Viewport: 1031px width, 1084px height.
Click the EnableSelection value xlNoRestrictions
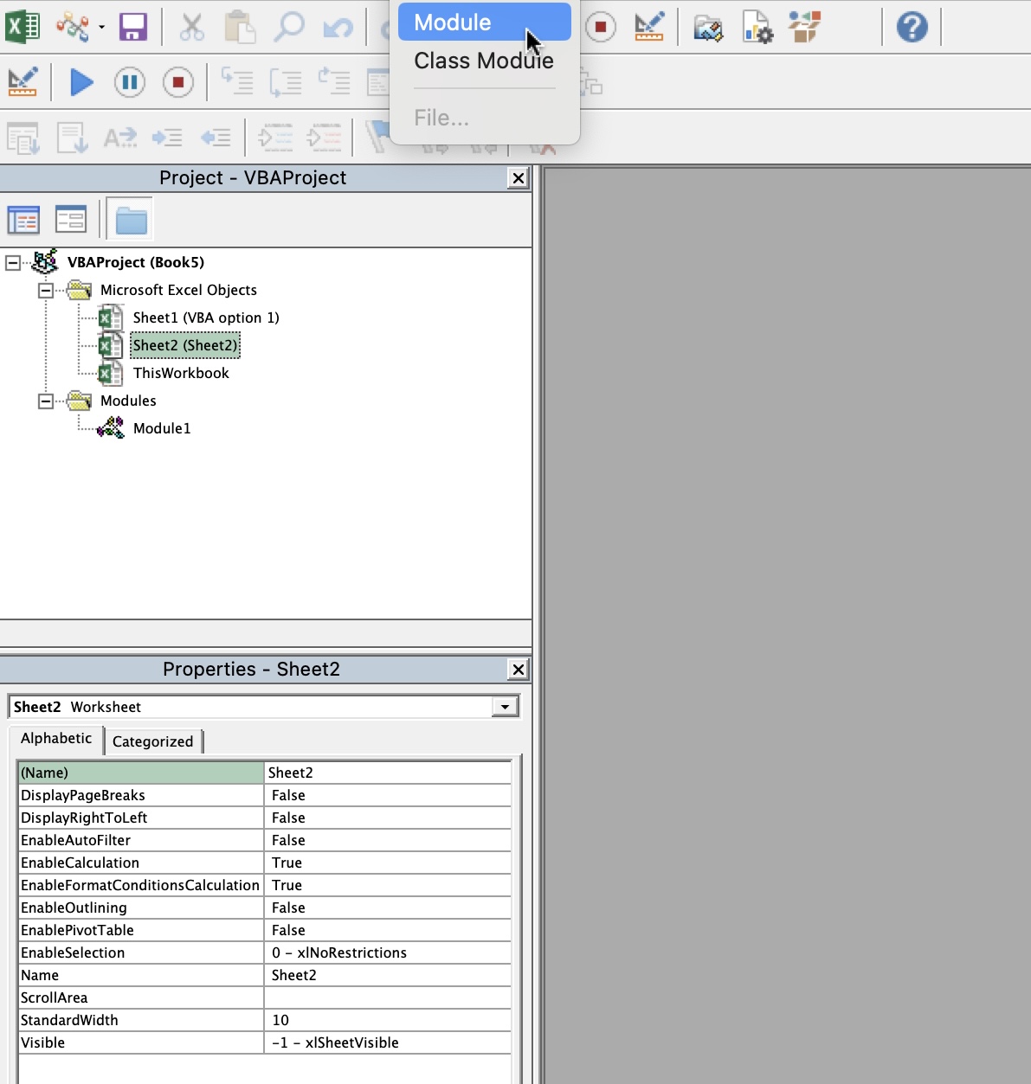387,953
